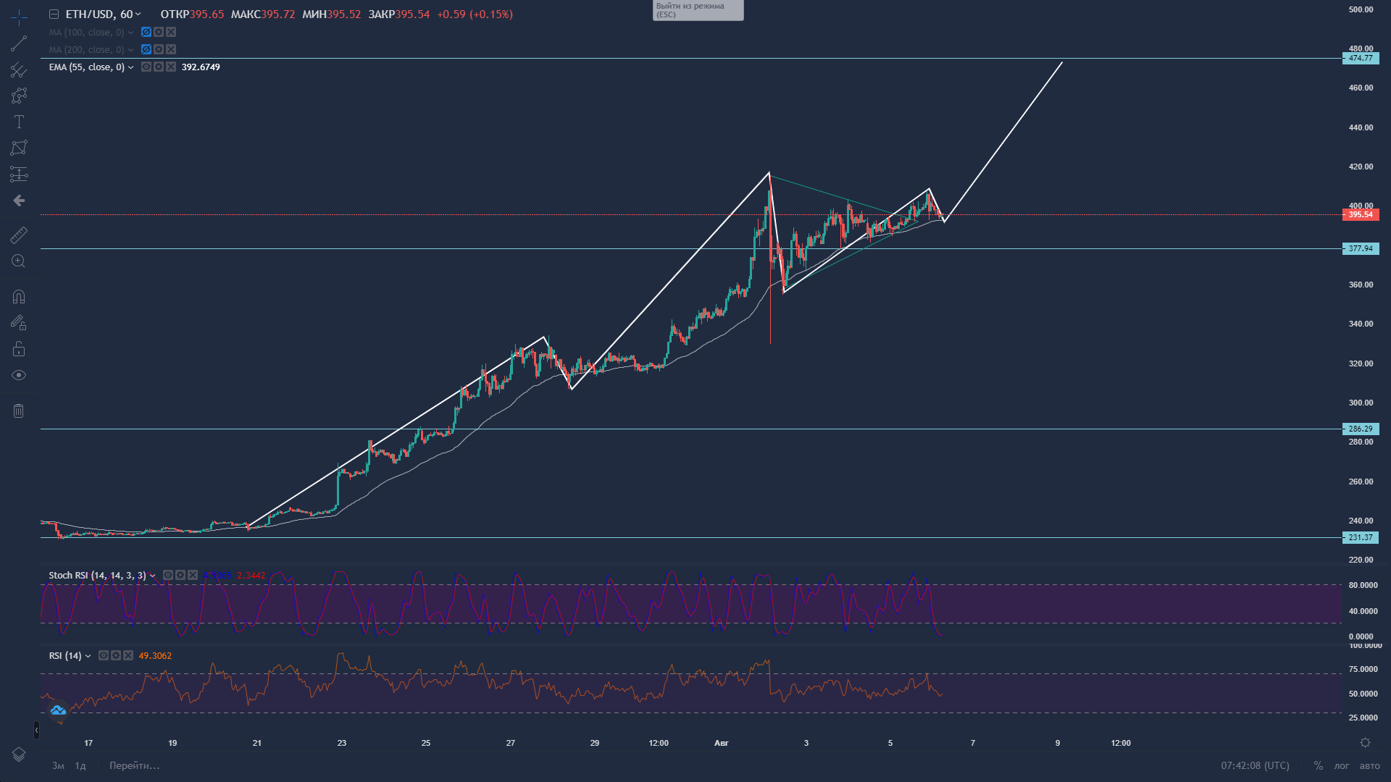Open Stoch RSI settings gear
Viewport: 1391px width, 782px height.
(180, 575)
